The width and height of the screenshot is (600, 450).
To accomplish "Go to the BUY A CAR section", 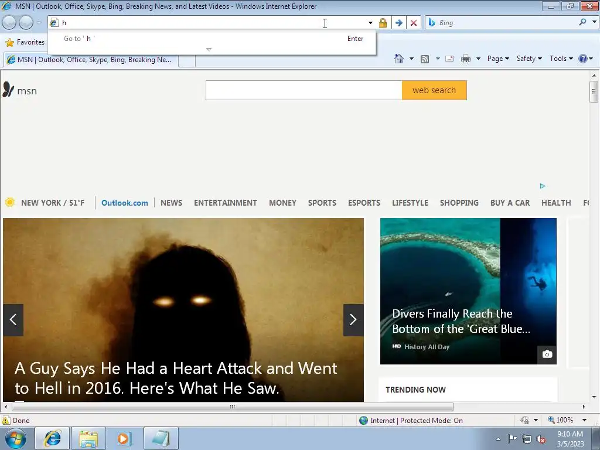I will (510, 203).
